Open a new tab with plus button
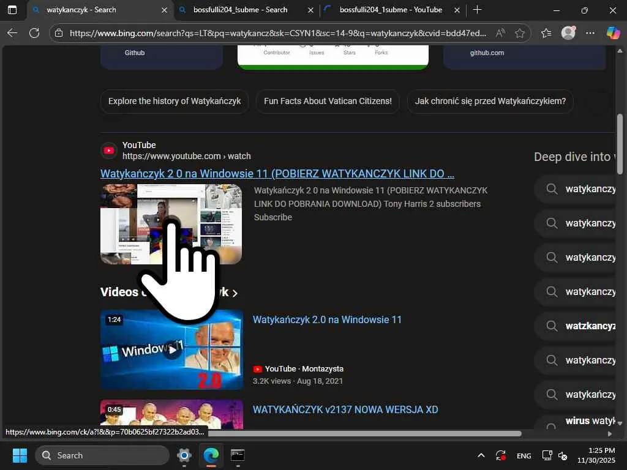 pos(477,10)
